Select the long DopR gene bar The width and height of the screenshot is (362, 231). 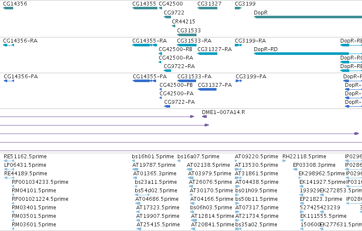[308, 17]
